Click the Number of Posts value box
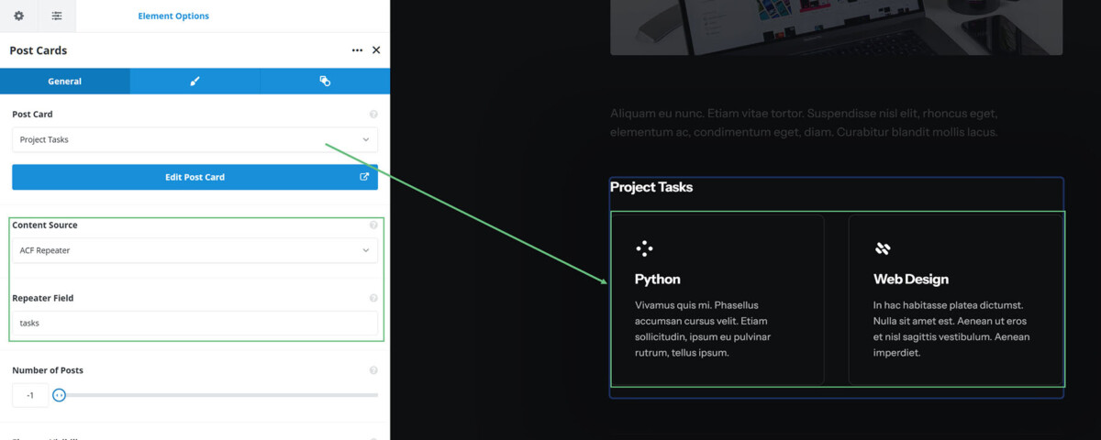 (30, 395)
